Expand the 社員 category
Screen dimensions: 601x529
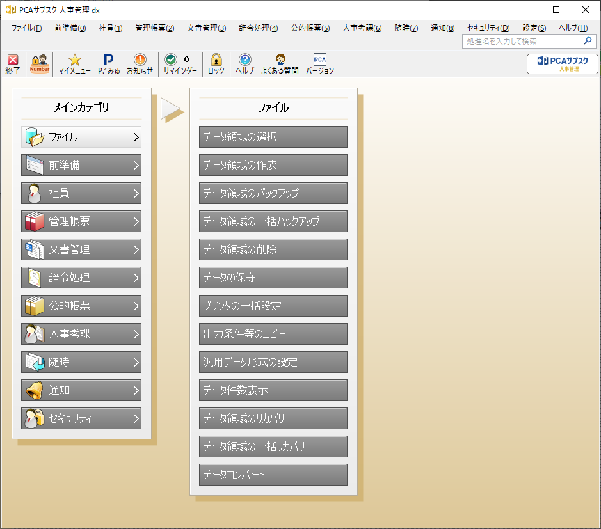click(x=81, y=193)
